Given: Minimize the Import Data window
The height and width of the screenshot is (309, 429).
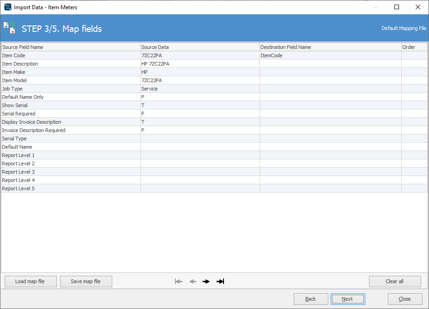Looking at the screenshot, I should click(x=375, y=7).
